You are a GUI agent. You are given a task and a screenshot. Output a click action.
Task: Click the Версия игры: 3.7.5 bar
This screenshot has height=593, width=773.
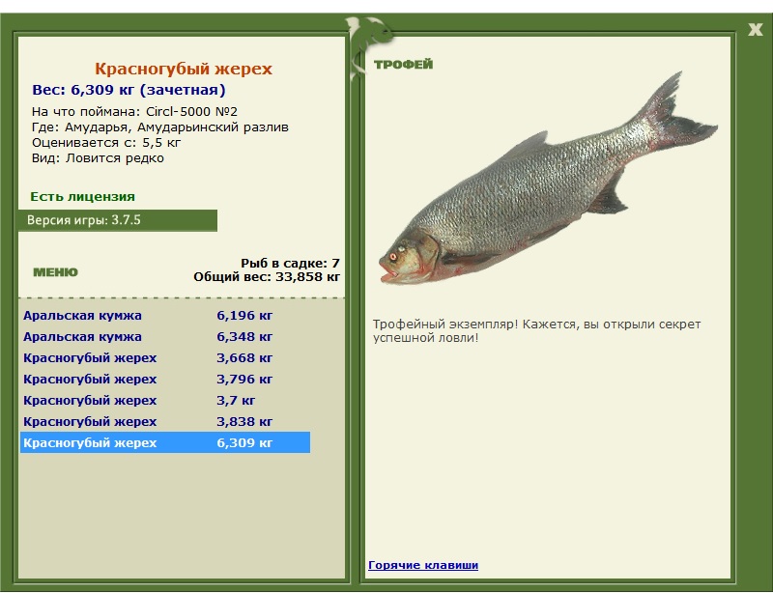117,220
